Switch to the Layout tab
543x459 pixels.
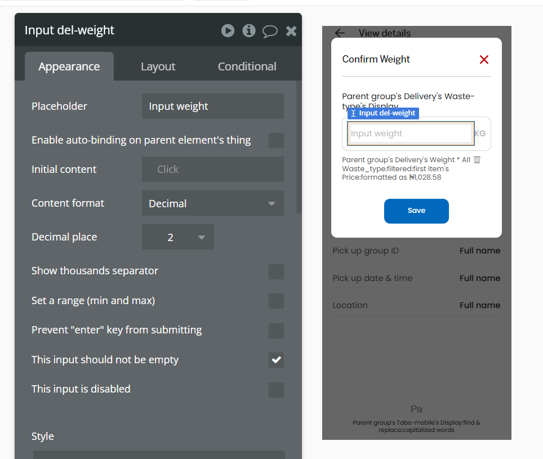[158, 66]
